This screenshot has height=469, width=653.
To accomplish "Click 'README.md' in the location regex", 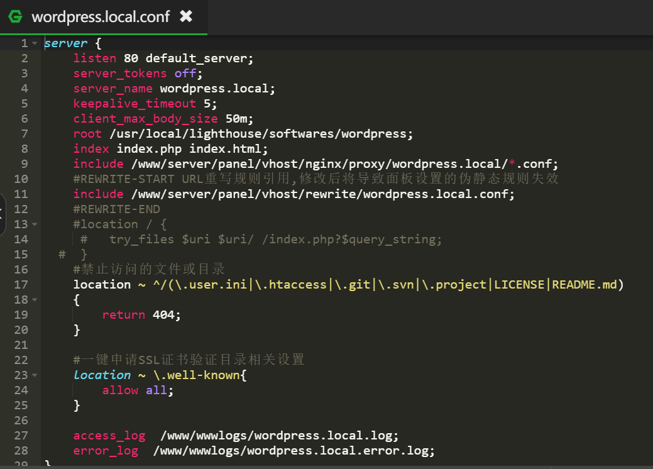I will pos(584,285).
